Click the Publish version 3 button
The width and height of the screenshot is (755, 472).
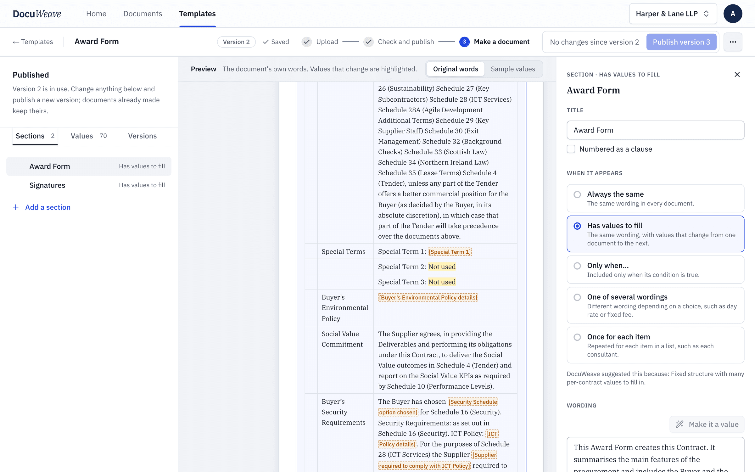coord(681,42)
